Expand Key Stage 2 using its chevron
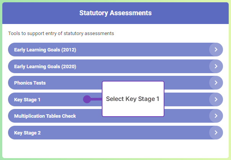The width and height of the screenshot is (231, 160). tap(216, 133)
